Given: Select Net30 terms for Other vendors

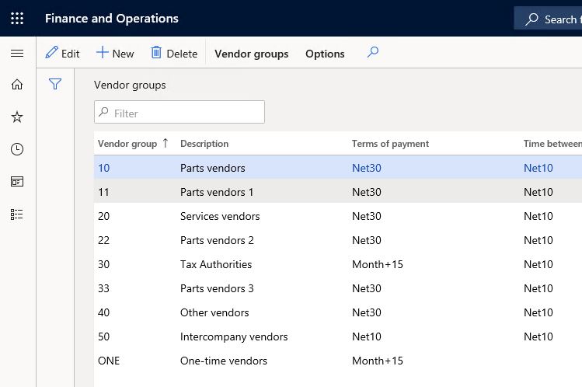Looking at the screenshot, I should coord(366,313).
